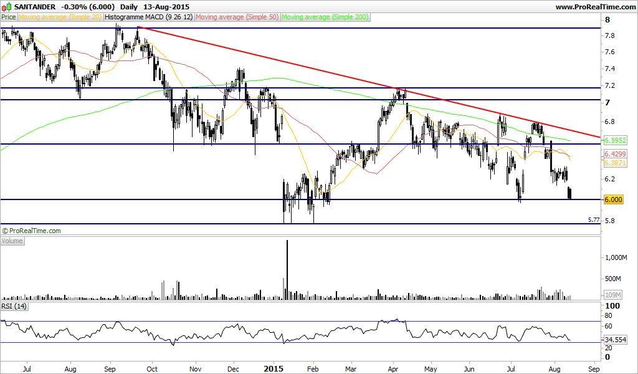Click the 100 label on RSI axis
This screenshot has width=638, height=374.
[x=613, y=305]
